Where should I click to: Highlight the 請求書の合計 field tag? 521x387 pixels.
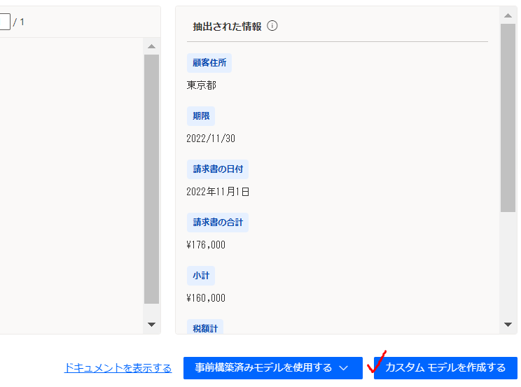(217, 223)
